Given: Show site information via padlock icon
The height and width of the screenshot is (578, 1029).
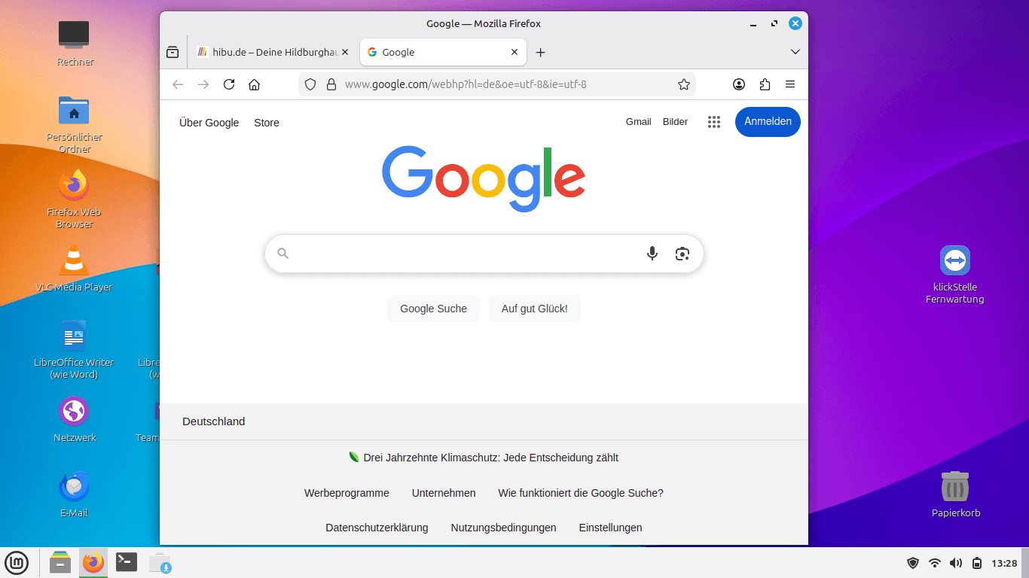Looking at the screenshot, I should [331, 84].
